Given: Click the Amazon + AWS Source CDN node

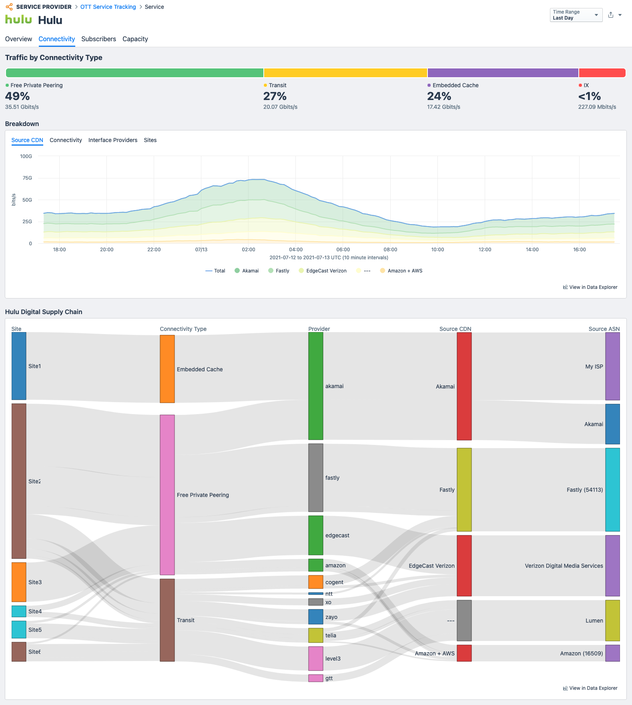Looking at the screenshot, I should (x=464, y=653).
